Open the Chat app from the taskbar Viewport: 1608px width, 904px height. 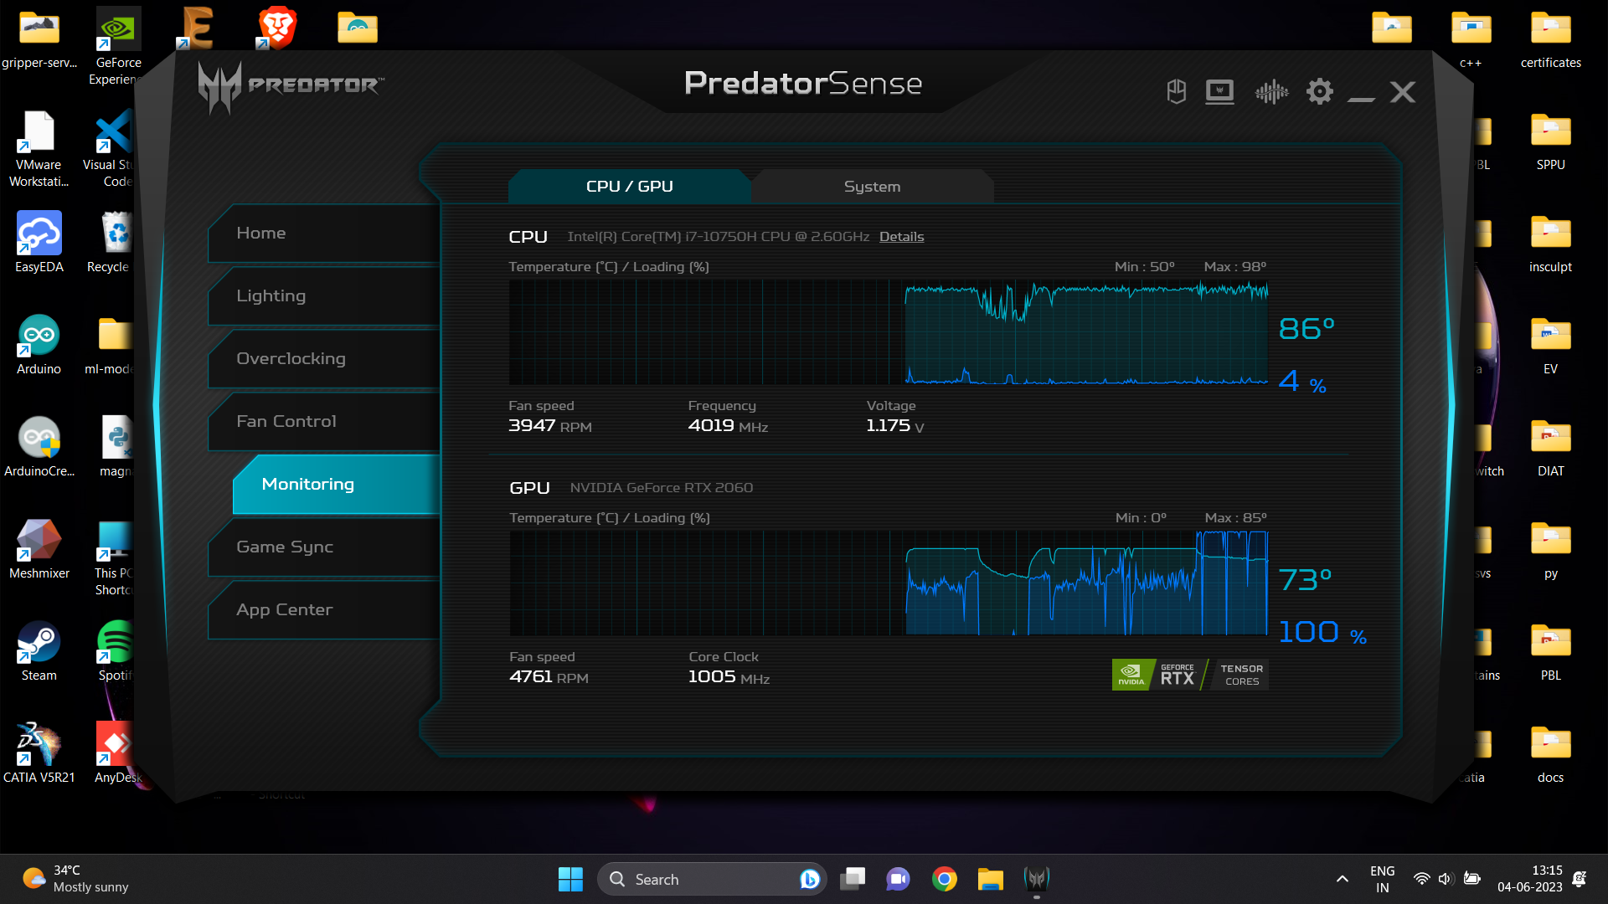tap(898, 879)
